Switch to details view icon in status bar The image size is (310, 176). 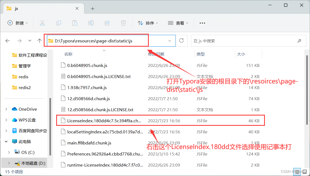297,172
